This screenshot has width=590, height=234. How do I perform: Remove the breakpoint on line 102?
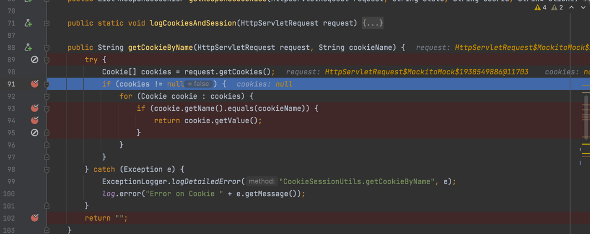click(x=34, y=217)
